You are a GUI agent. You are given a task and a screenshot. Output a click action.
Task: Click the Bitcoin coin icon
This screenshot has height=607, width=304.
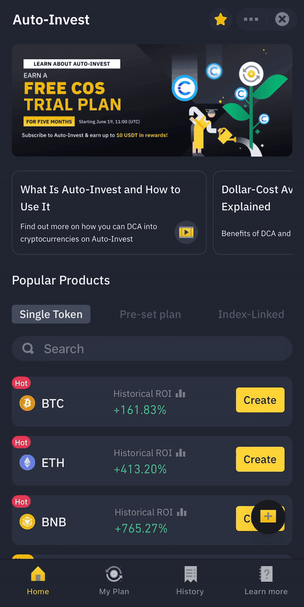pyautogui.click(x=27, y=403)
